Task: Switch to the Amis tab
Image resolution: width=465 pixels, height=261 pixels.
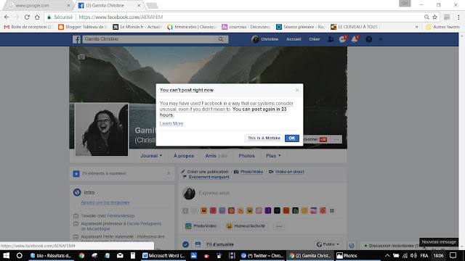Action: click(x=217, y=156)
